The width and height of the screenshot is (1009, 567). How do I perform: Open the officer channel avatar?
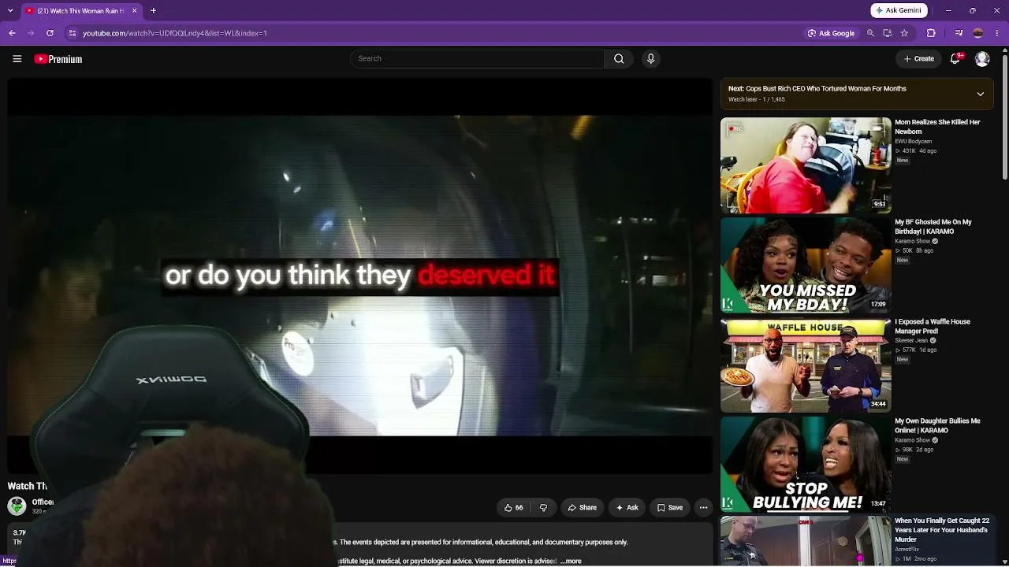point(17,506)
